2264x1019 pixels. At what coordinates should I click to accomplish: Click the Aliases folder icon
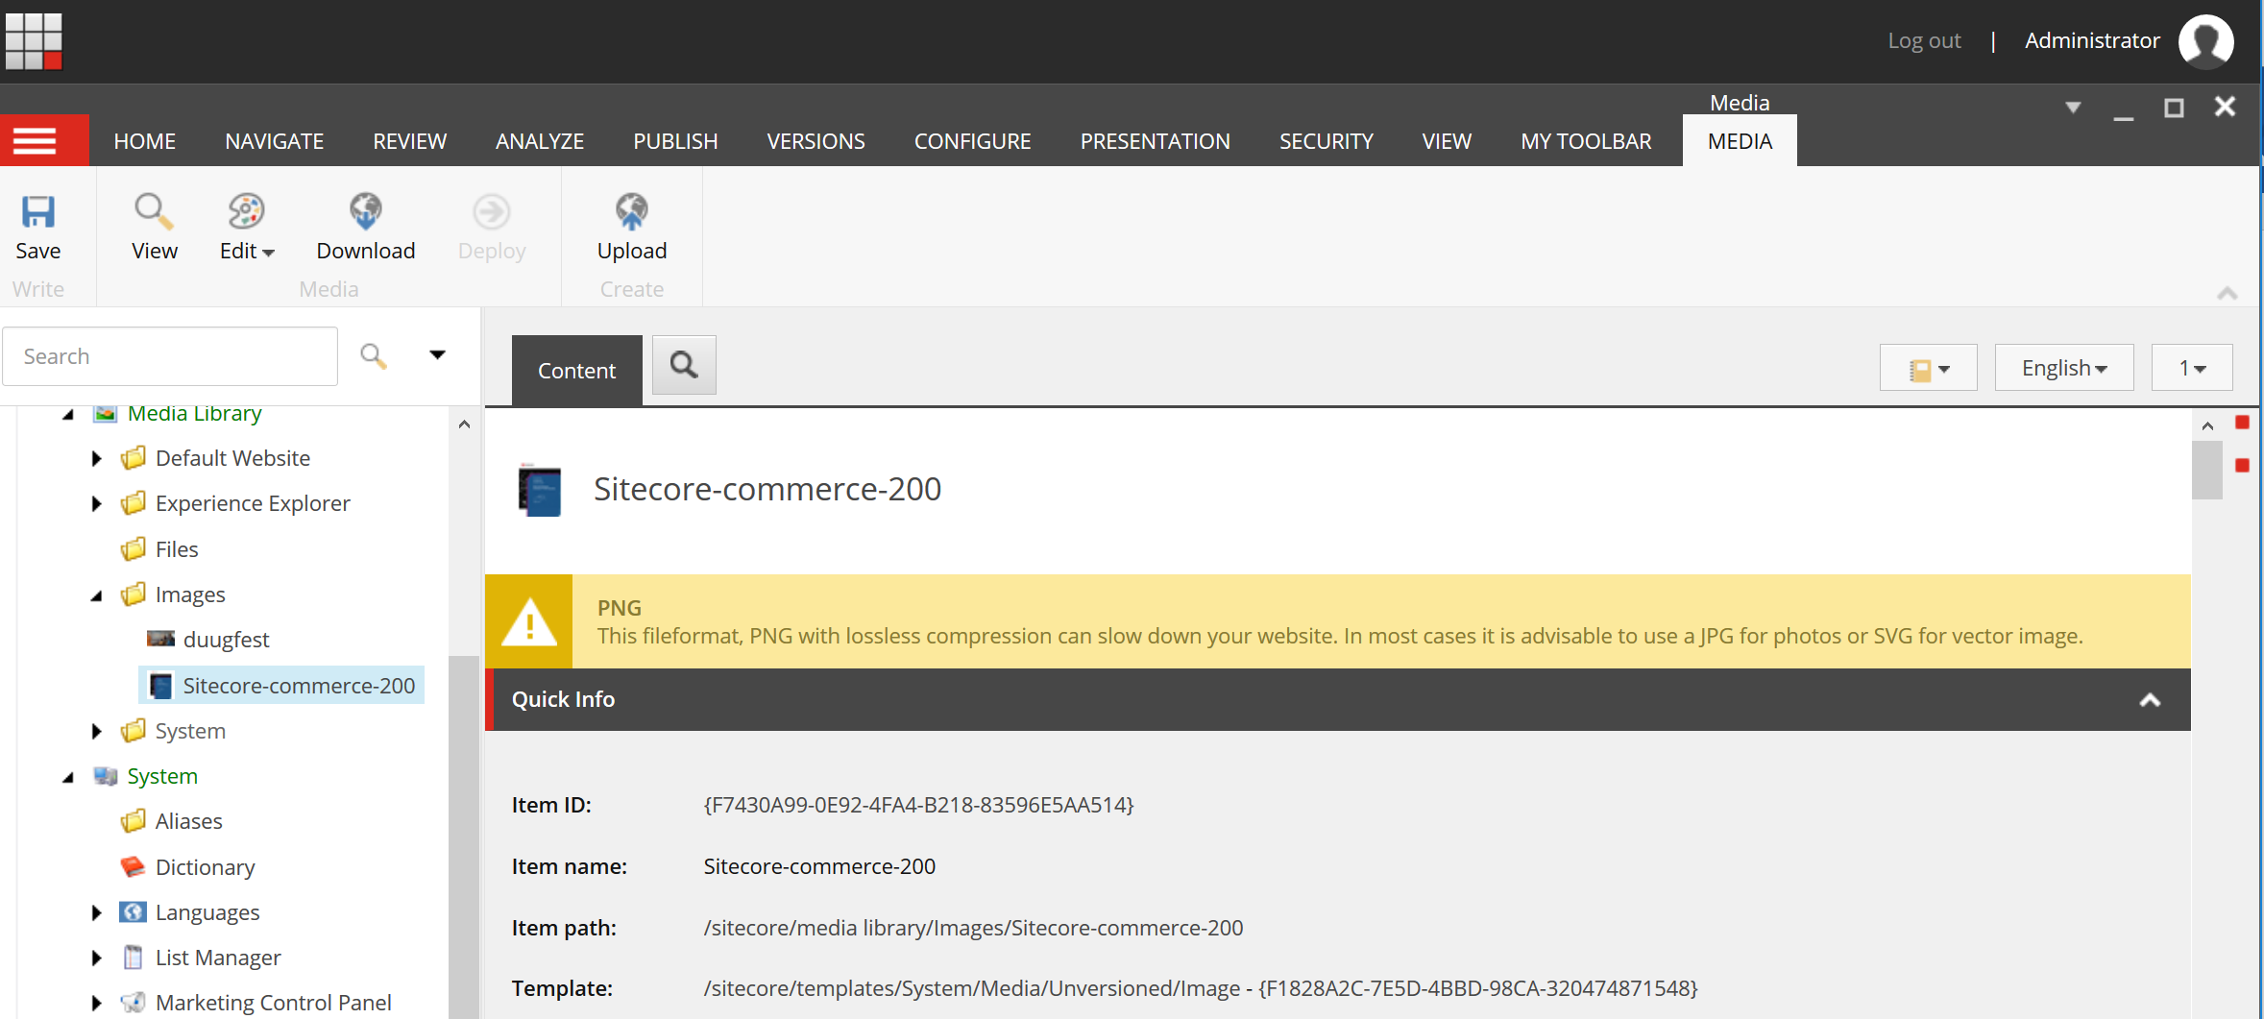pos(134,821)
